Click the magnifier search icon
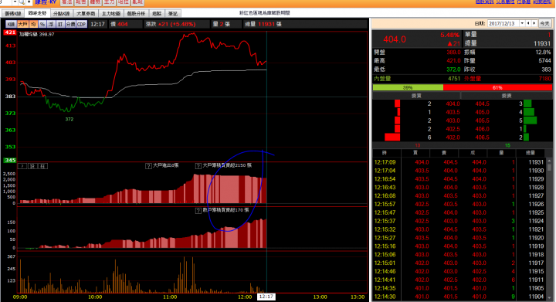 pos(22,2)
